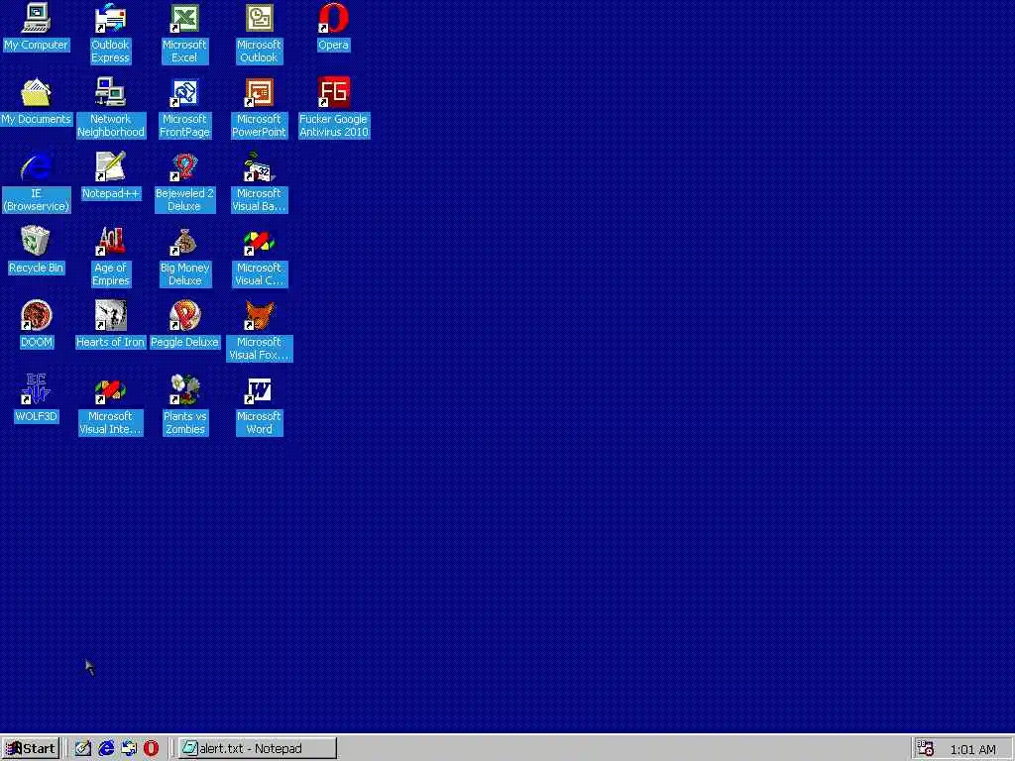
Task: Open the Start menu
Action: pyautogui.click(x=31, y=748)
